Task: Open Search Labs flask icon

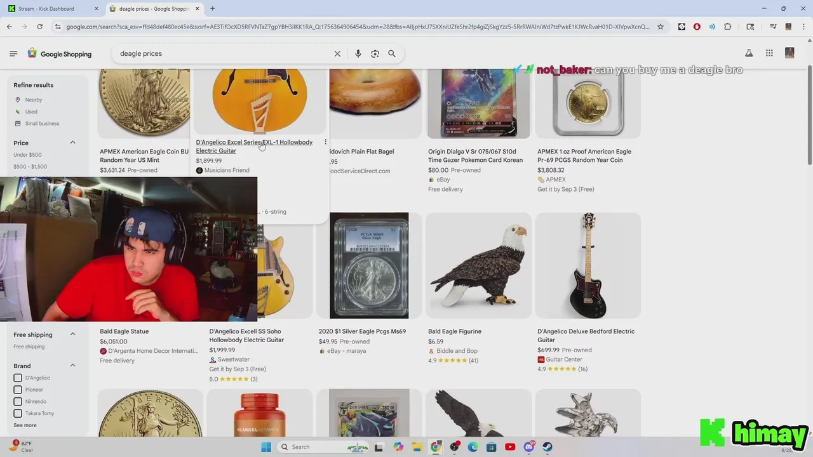Action: coord(749,53)
